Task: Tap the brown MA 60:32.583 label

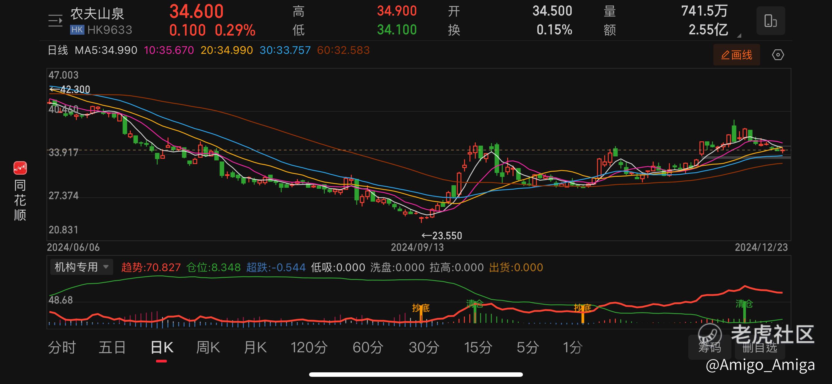Action: (x=343, y=50)
